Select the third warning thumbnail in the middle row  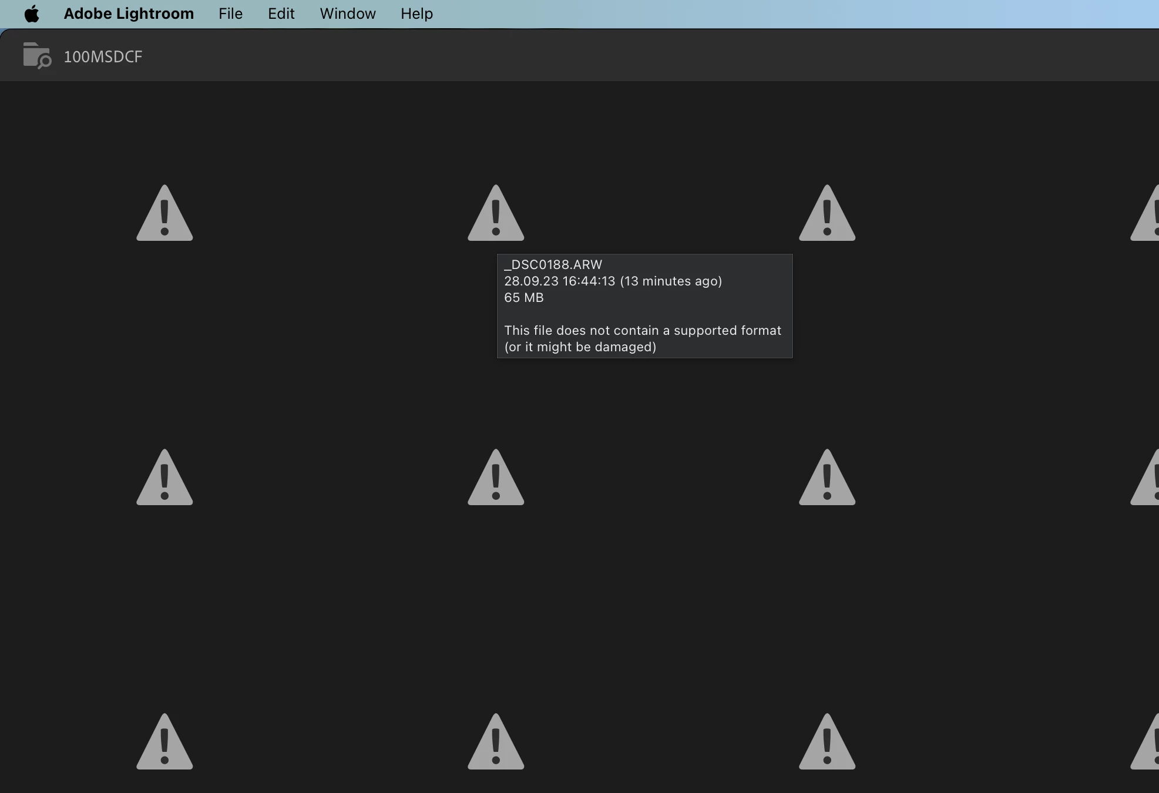[827, 479]
